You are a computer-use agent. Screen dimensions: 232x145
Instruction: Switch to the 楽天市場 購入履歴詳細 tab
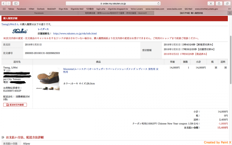point(191,13)
